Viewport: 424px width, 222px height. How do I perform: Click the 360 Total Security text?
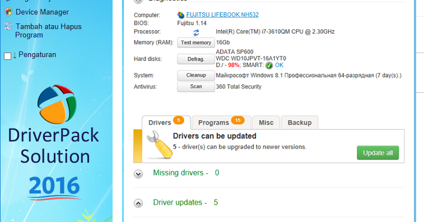(239, 87)
